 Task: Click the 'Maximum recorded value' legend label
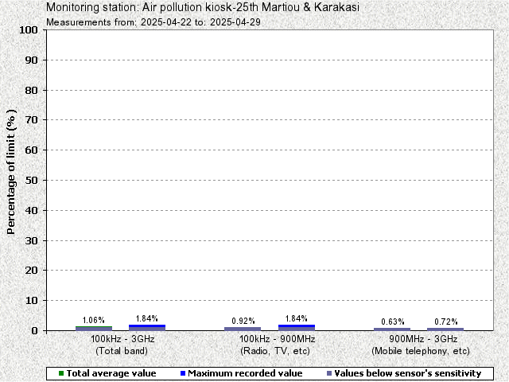(x=245, y=373)
